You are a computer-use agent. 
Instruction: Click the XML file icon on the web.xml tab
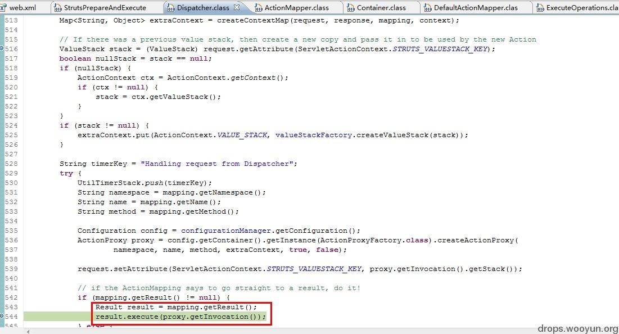tap(3, 7)
